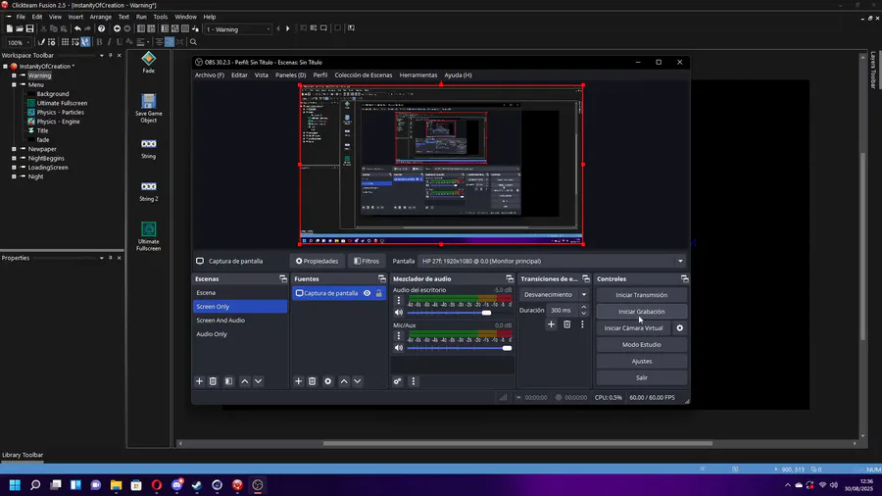Move scene down in Escenas panel

pyautogui.click(x=258, y=381)
